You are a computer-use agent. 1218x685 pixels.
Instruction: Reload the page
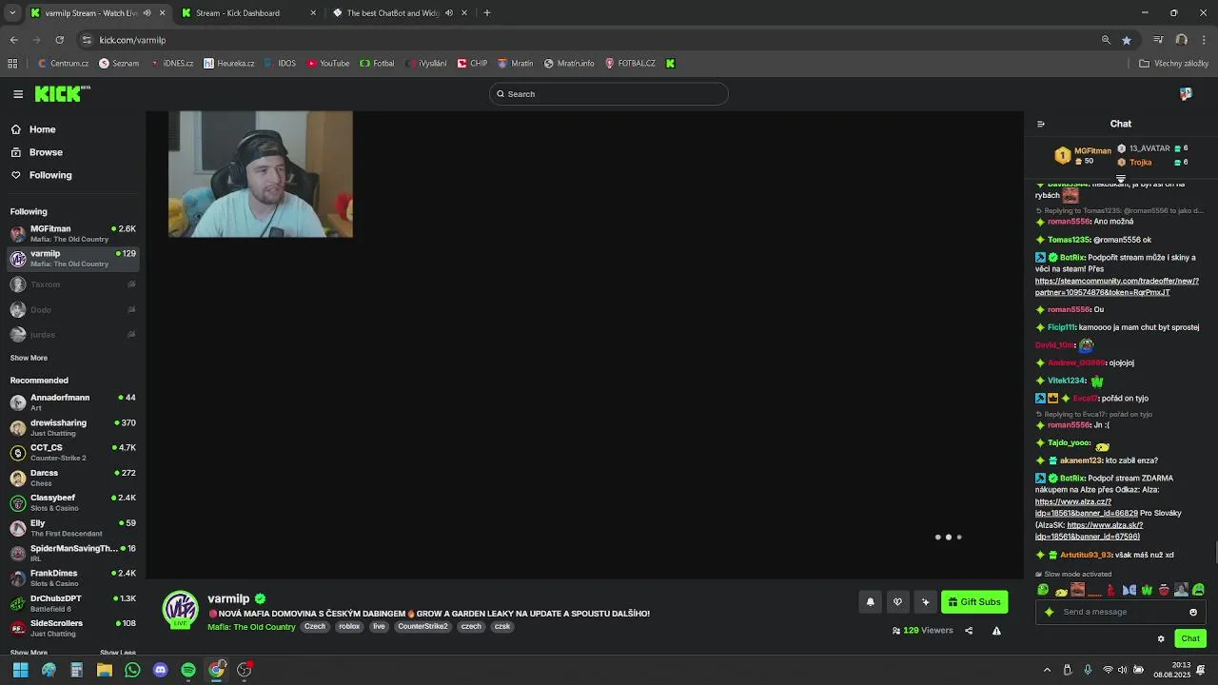[59, 40]
